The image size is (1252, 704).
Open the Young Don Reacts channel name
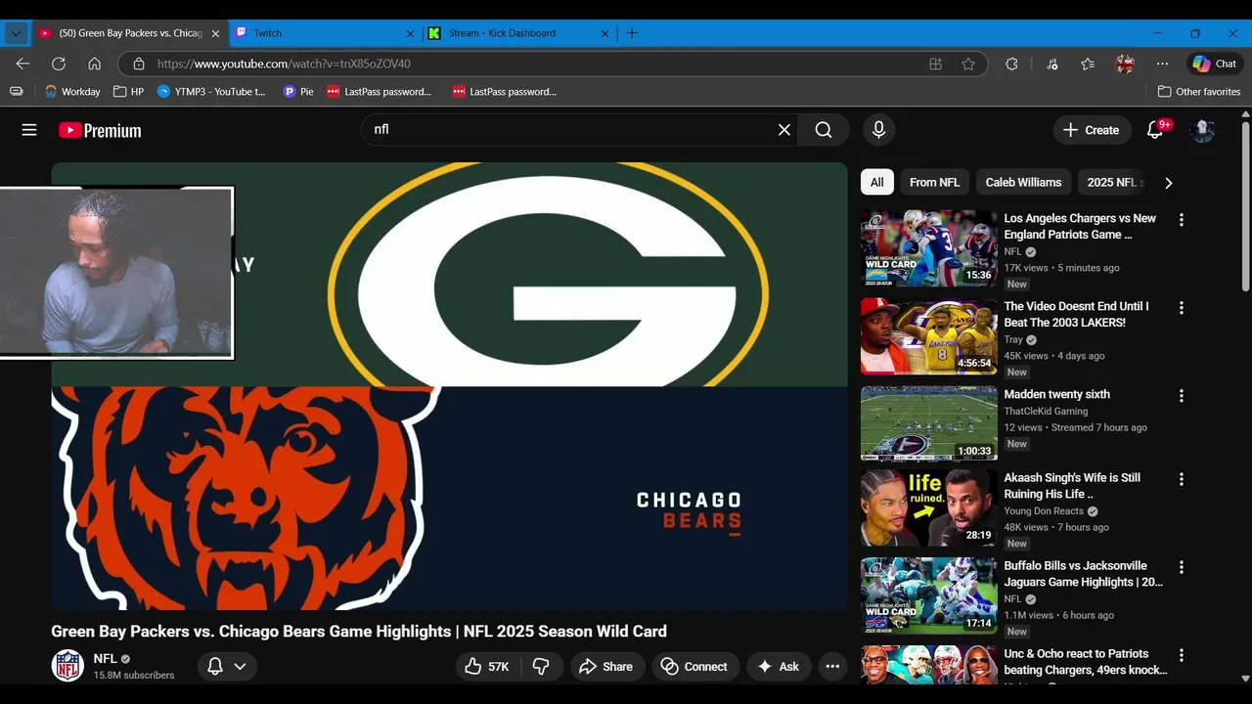1044,511
